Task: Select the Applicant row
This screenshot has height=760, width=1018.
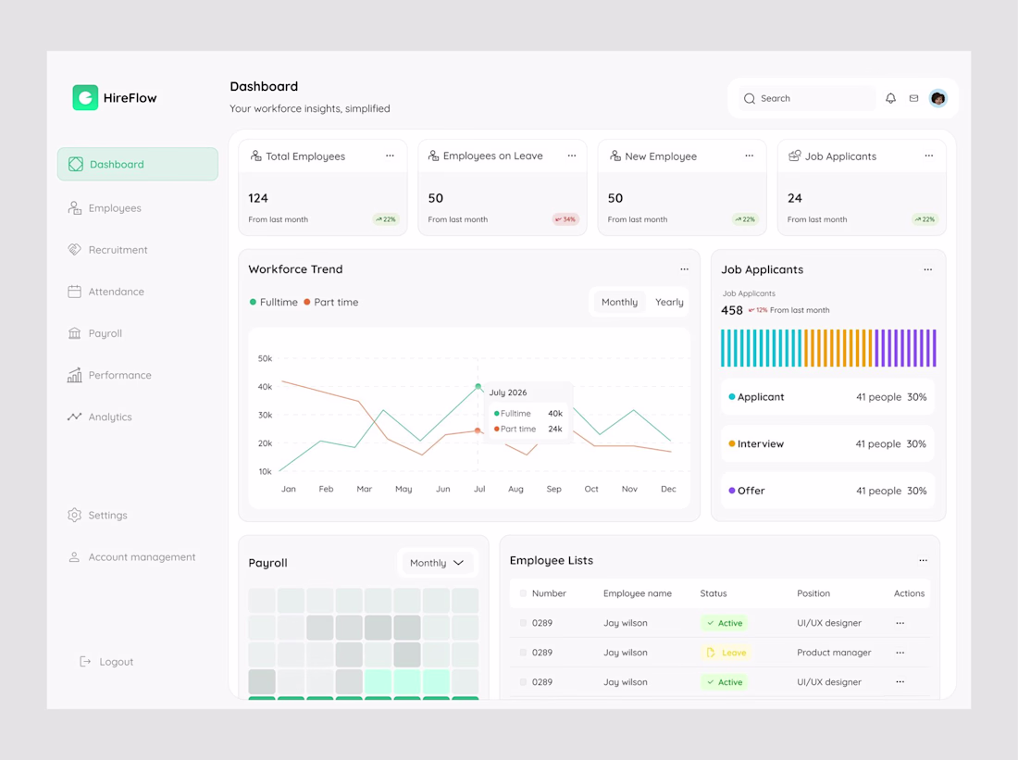Action: pyautogui.click(x=827, y=397)
